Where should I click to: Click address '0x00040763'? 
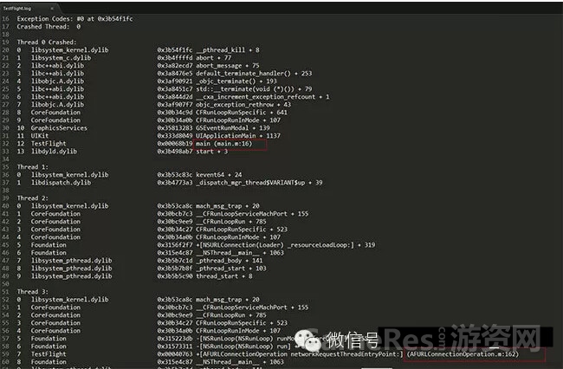175,354
